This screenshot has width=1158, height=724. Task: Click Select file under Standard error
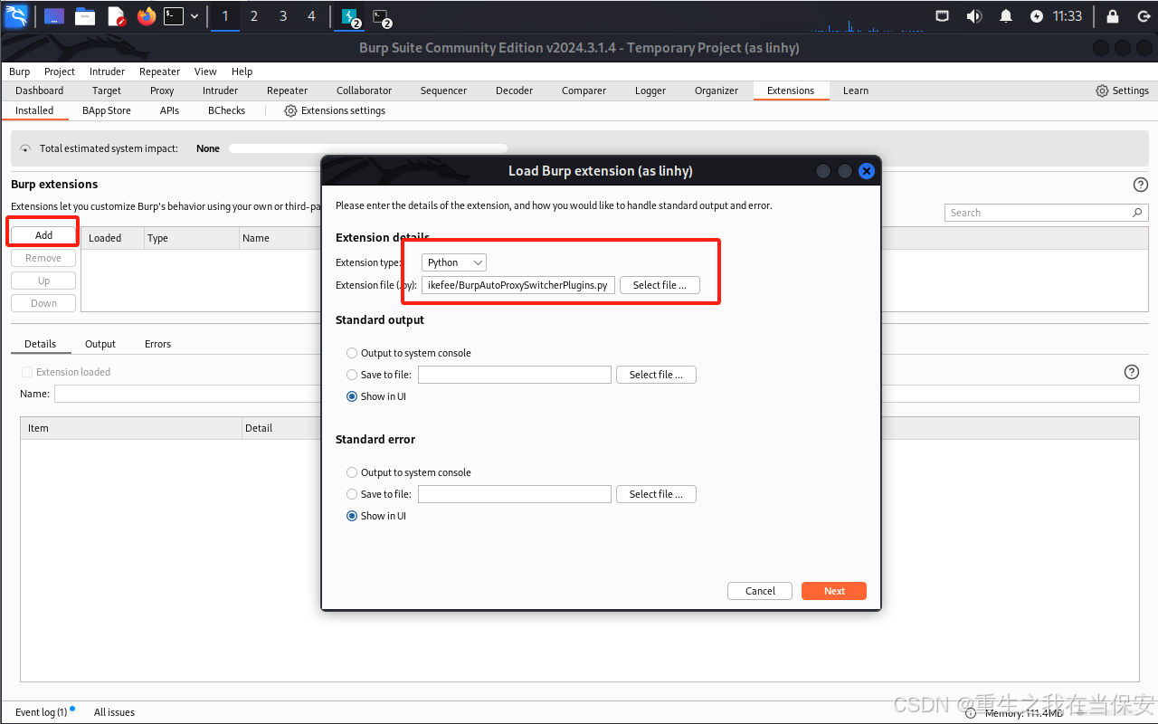coord(656,494)
